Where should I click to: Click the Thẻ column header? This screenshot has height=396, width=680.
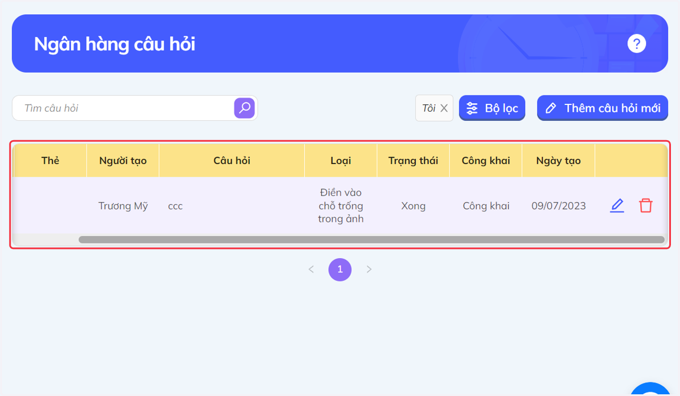click(x=50, y=161)
